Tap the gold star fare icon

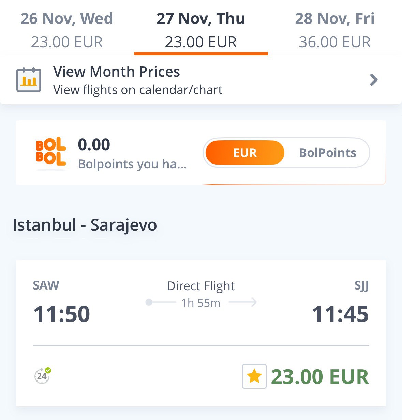(x=254, y=376)
